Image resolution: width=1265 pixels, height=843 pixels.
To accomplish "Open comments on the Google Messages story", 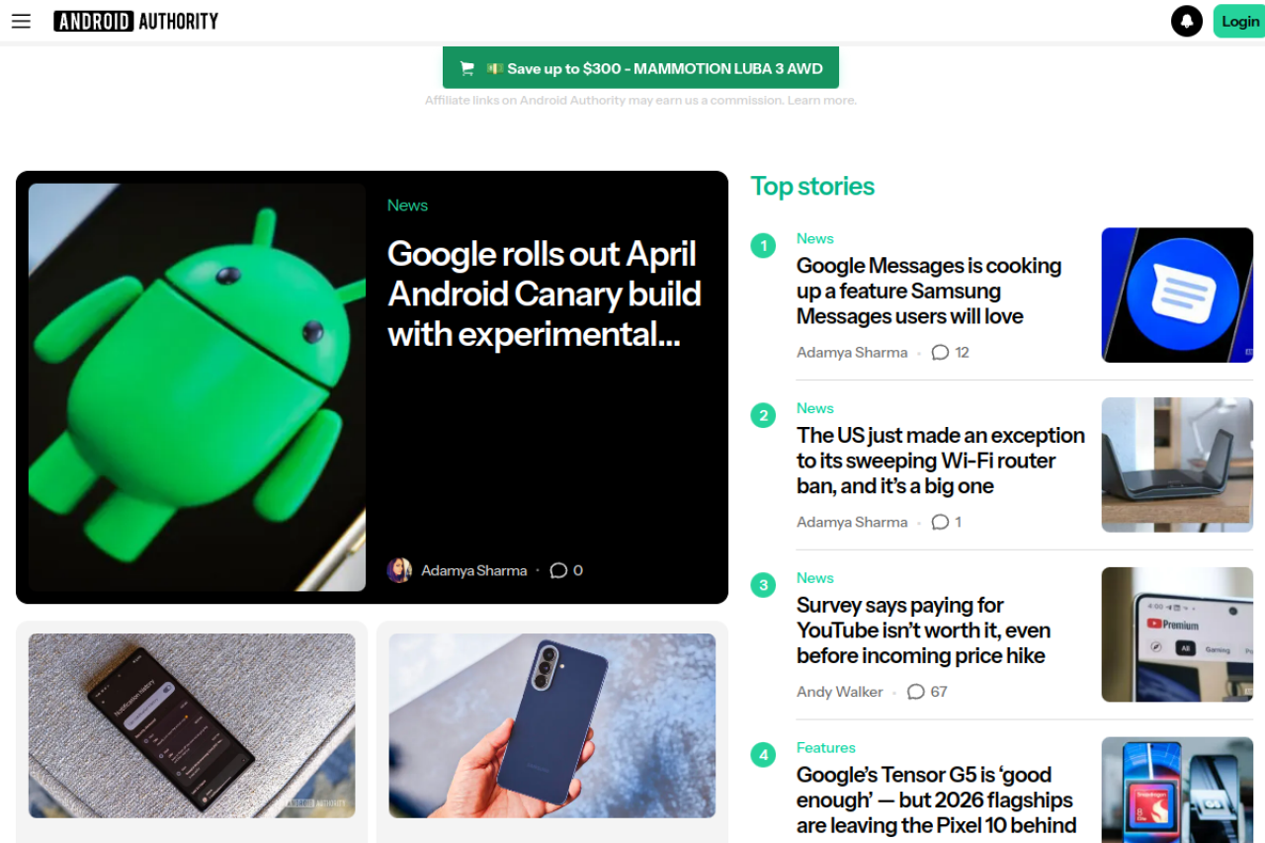I will (x=950, y=352).
